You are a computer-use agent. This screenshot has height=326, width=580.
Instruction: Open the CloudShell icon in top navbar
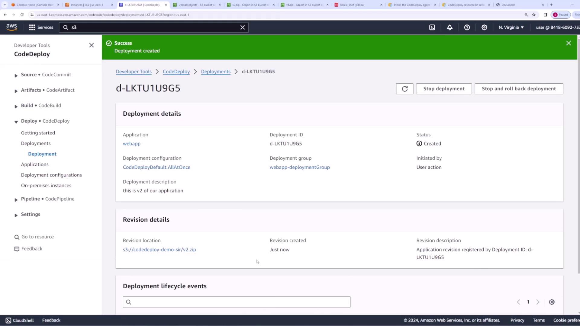(432, 27)
